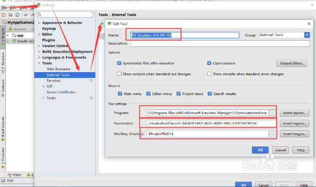The image size is (316, 187).
Task: Click browse button next to Working directory field
Action: point(273,134)
